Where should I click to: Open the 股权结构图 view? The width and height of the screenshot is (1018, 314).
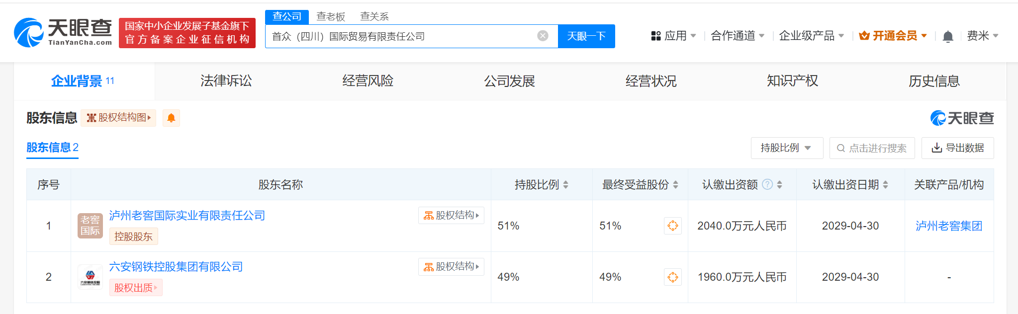(118, 118)
